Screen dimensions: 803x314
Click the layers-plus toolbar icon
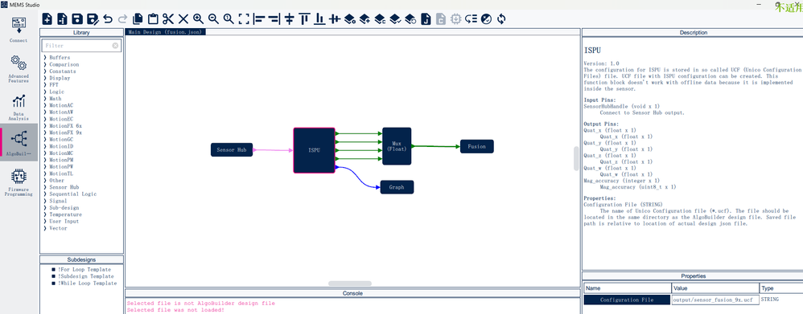pyautogui.click(x=365, y=19)
